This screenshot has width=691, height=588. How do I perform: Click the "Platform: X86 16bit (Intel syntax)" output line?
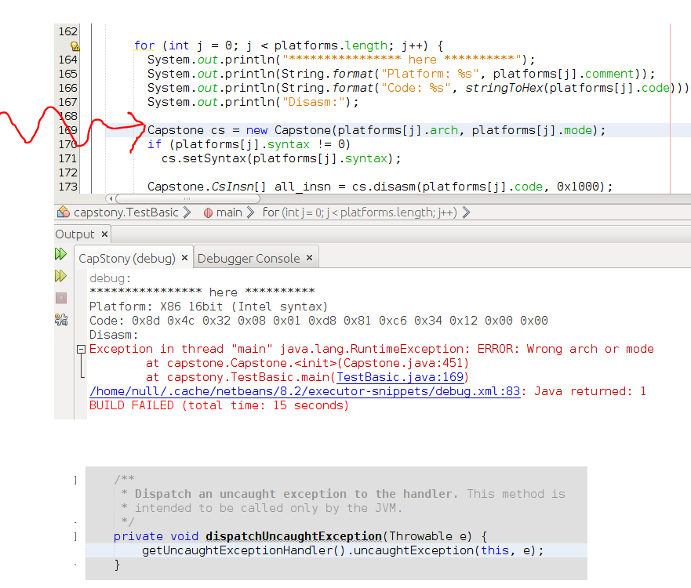[x=209, y=307]
